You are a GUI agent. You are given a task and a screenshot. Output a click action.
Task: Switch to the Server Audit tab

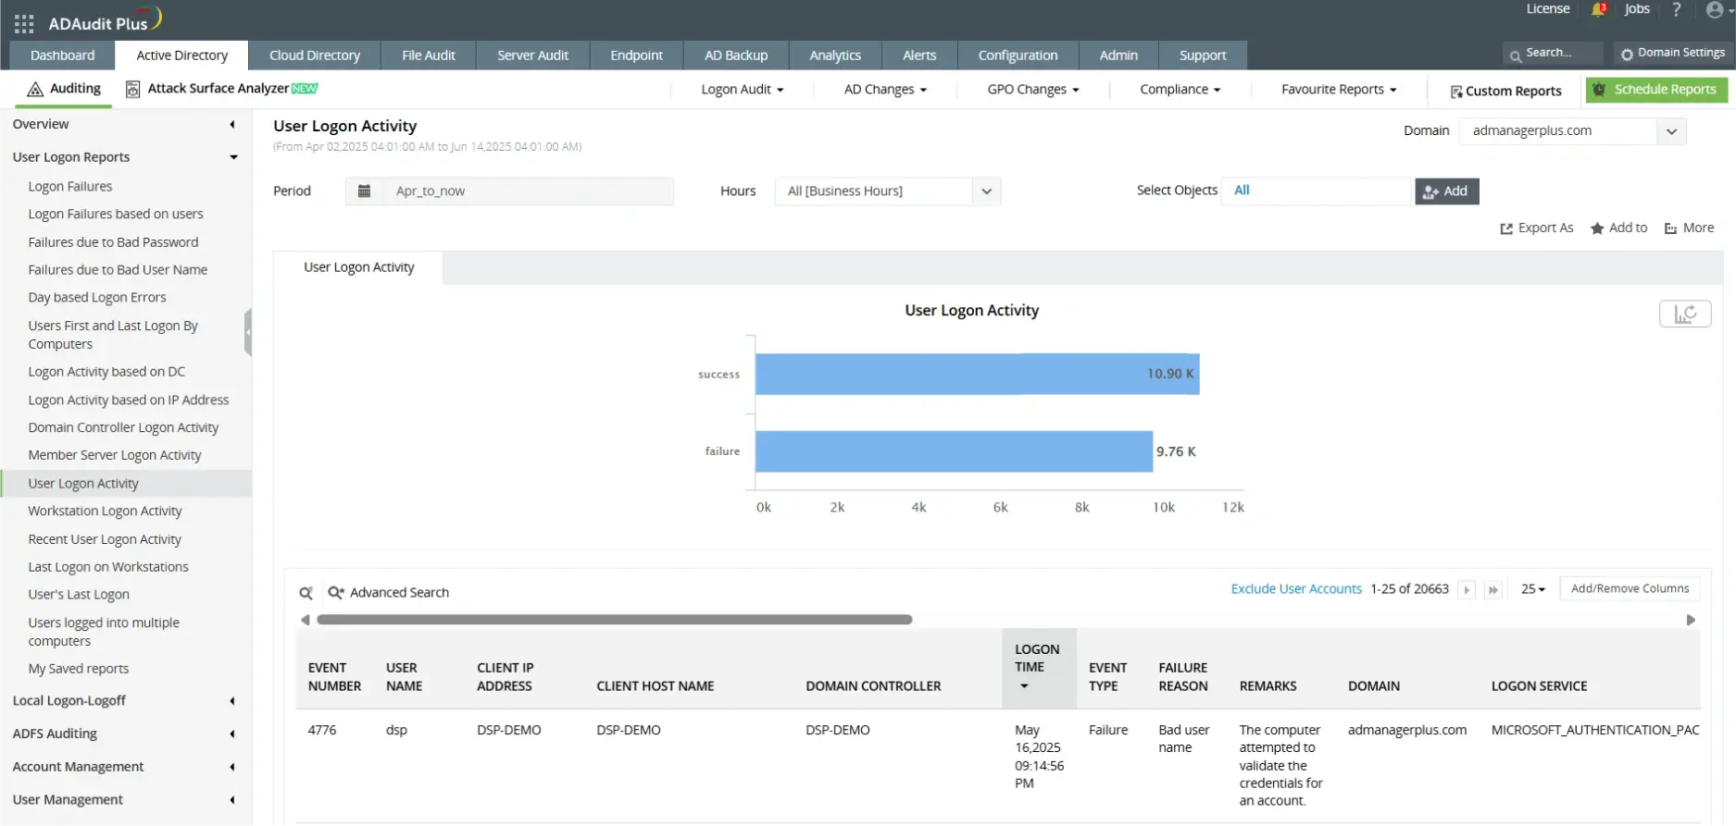pos(532,55)
